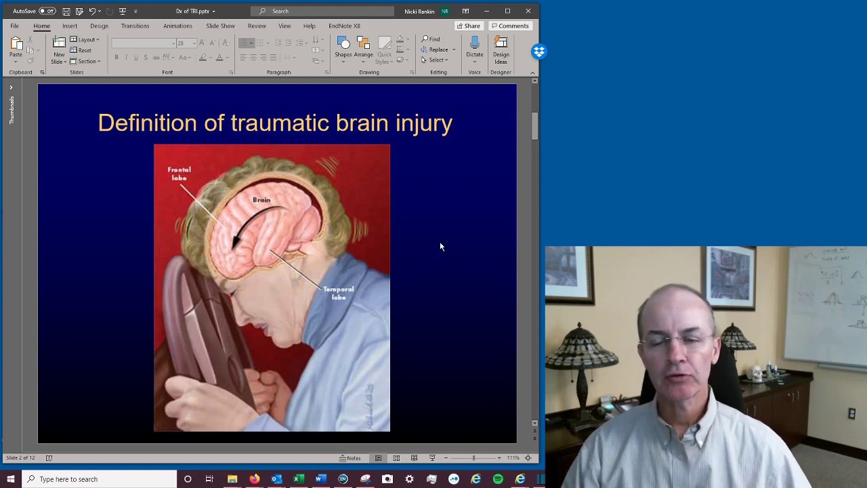Start slideshow from beginning in Quick Access Toolbar

pyautogui.click(x=123, y=11)
